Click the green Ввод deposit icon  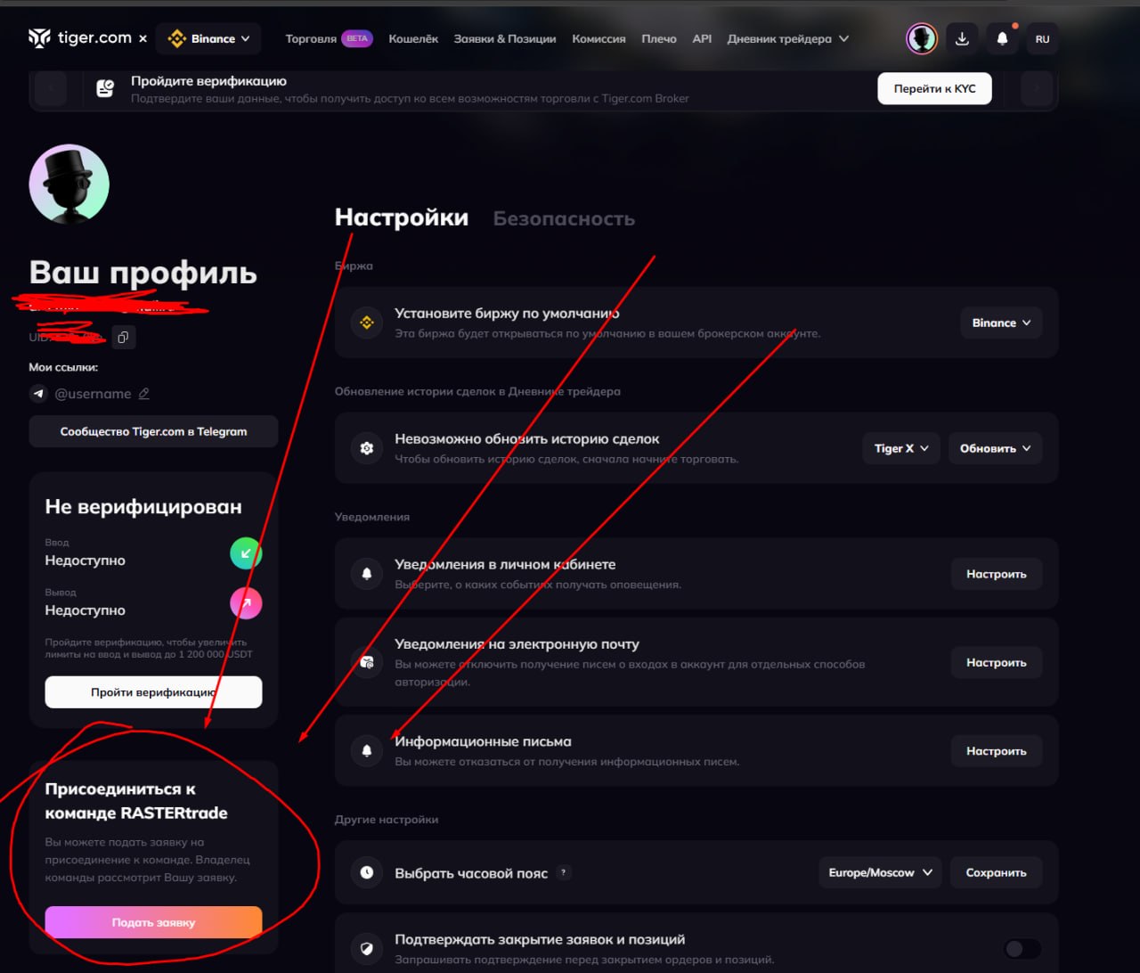pyautogui.click(x=246, y=553)
